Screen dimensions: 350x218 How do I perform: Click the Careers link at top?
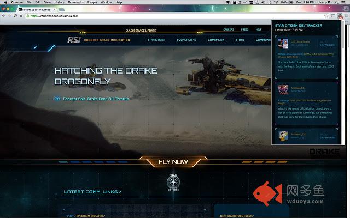click(229, 29)
